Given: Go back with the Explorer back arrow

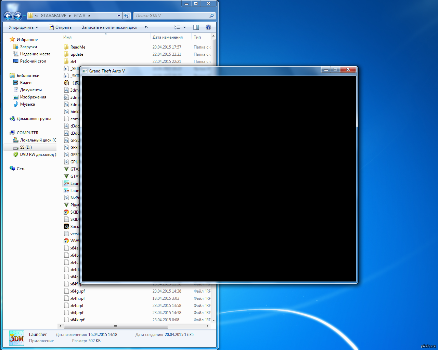Looking at the screenshot, I should [x=8, y=16].
